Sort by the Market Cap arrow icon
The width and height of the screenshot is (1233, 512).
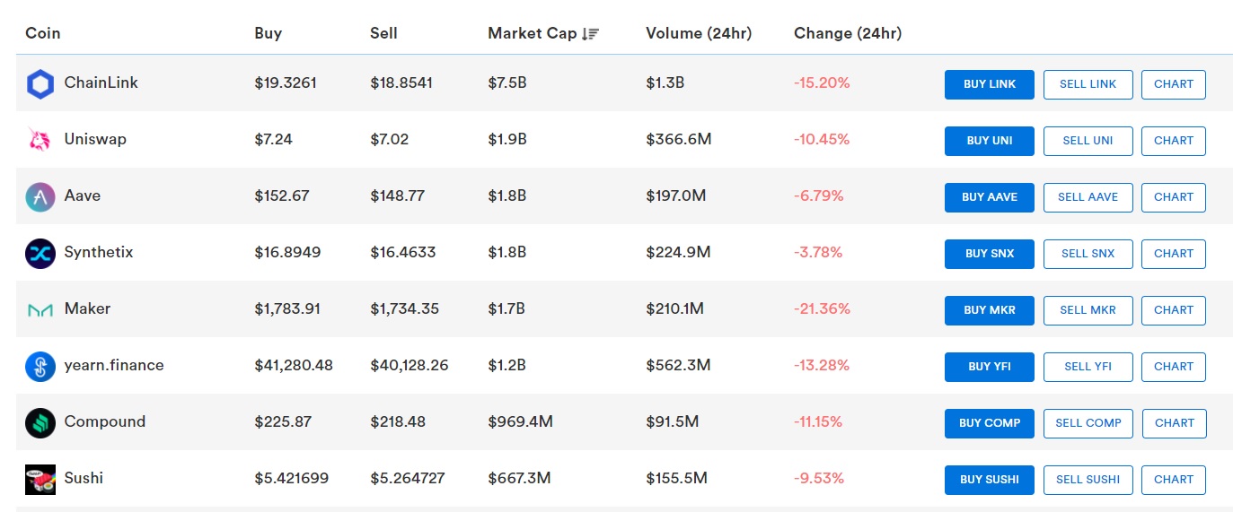click(590, 34)
